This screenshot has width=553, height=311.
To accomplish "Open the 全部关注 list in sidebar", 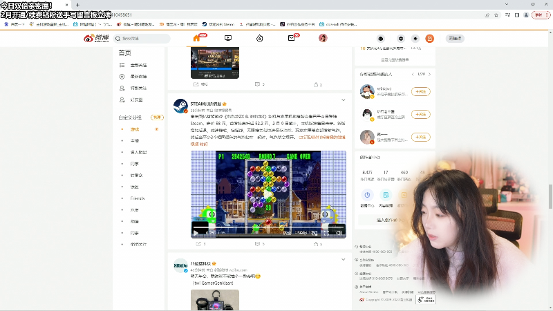I will 139,65.
